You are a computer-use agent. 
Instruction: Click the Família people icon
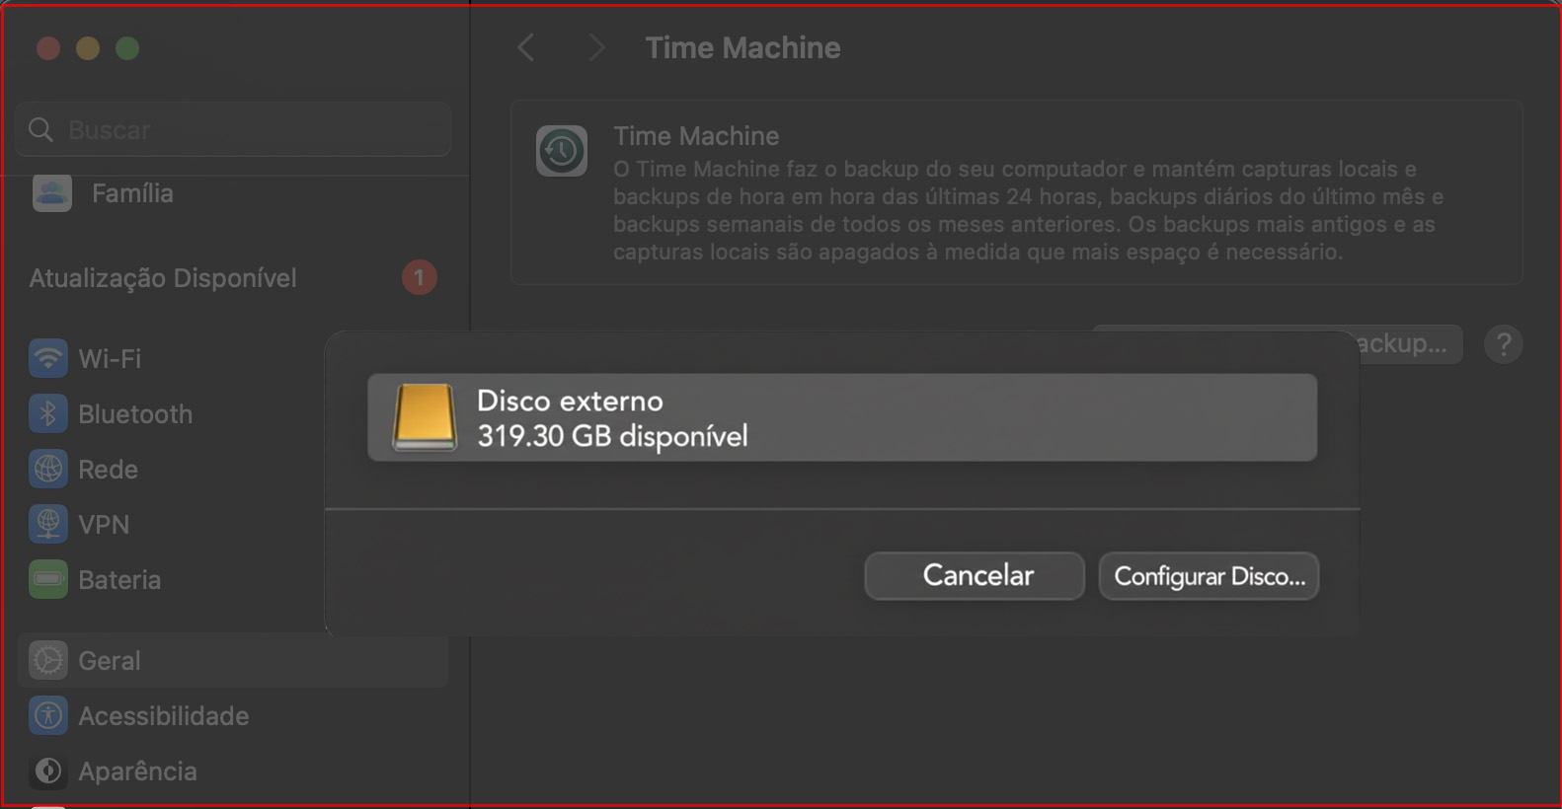[x=51, y=193]
